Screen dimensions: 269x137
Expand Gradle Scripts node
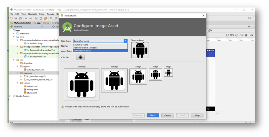(10, 96)
